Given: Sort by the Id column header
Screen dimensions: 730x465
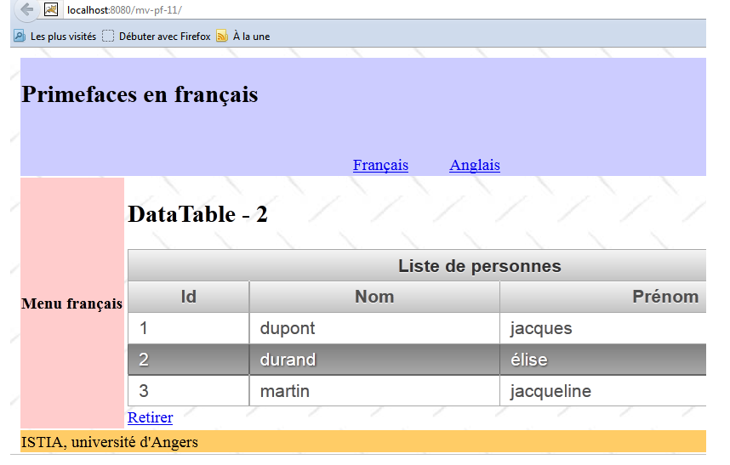Looking at the screenshot, I should [x=188, y=297].
